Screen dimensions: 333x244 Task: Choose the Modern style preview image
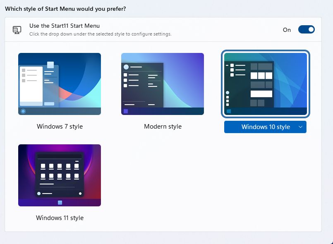tap(163, 84)
